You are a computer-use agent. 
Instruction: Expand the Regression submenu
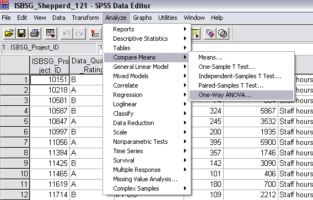pyautogui.click(x=147, y=95)
